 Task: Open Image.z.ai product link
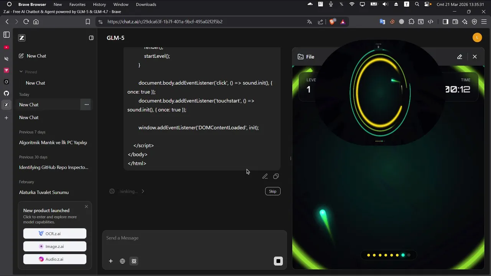pyautogui.click(x=55, y=246)
